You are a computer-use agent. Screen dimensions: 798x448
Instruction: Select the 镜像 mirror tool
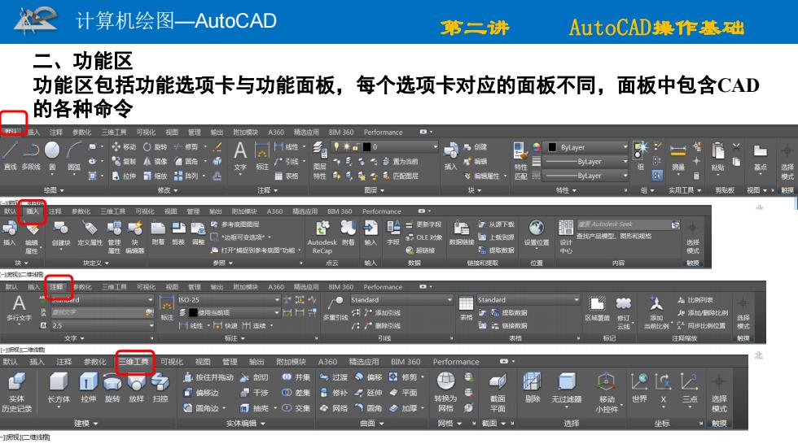(155, 162)
